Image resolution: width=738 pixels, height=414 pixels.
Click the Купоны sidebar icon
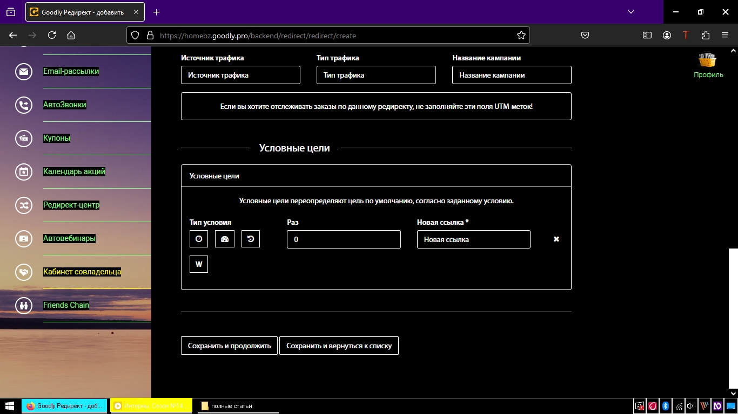pos(24,139)
